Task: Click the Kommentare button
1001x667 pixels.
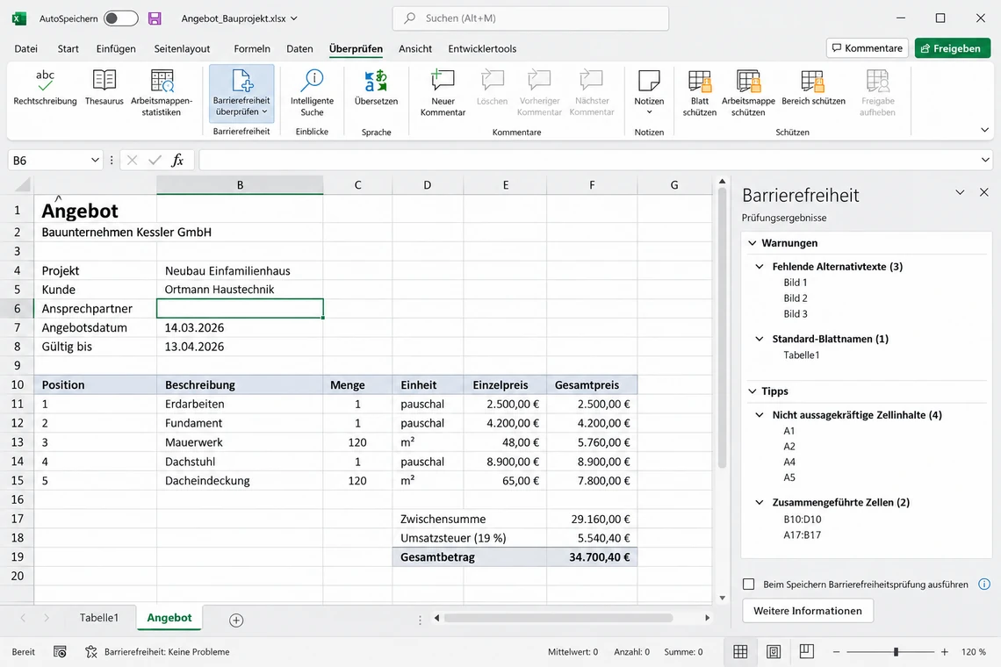Action: [x=868, y=48]
